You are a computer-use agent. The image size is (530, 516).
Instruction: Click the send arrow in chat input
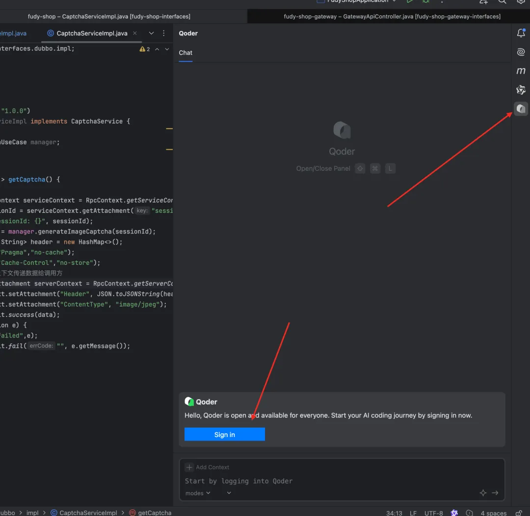pyautogui.click(x=495, y=492)
